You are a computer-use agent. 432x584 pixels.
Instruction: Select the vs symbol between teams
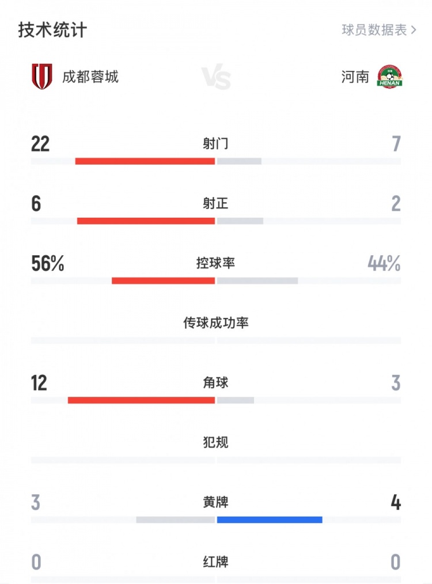coord(216,75)
